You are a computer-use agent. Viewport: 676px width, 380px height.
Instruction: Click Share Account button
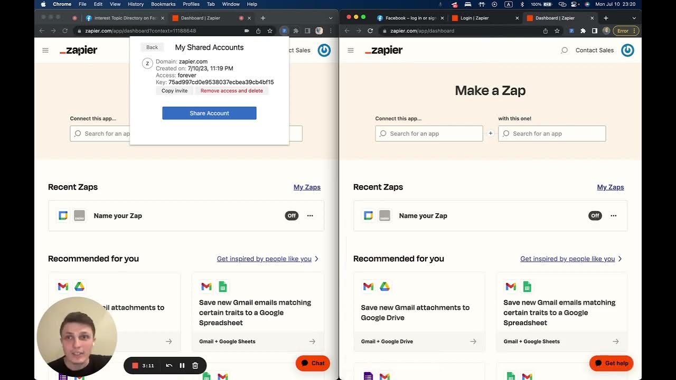point(209,113)
